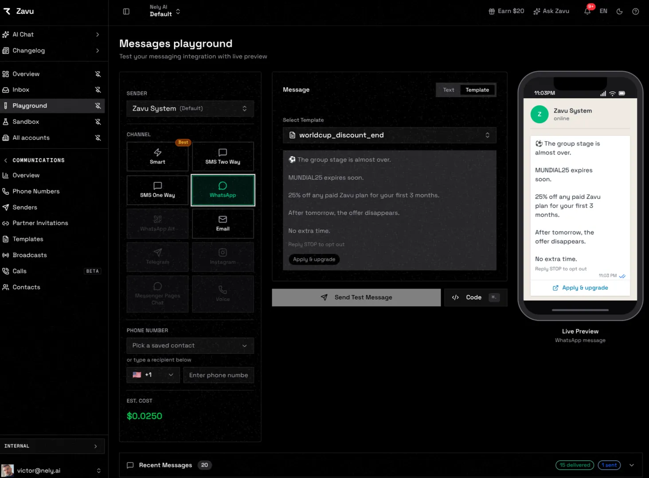
Task: Open the Senders page
Action: (x=52, y=207)
